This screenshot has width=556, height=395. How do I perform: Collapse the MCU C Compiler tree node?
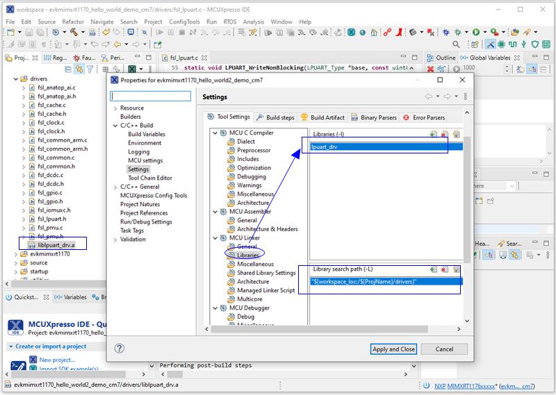pos(215,133)
